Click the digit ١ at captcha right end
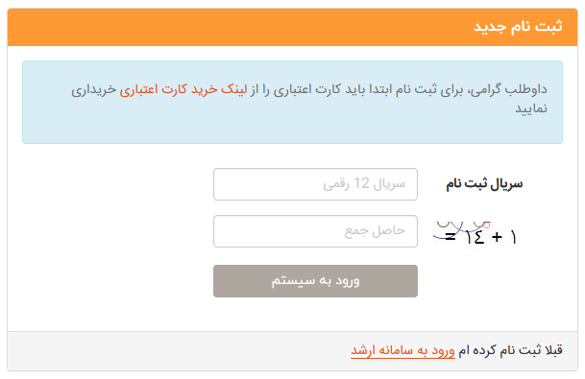The width and height of the screenshot is (585, 379). tap(513, 237)
